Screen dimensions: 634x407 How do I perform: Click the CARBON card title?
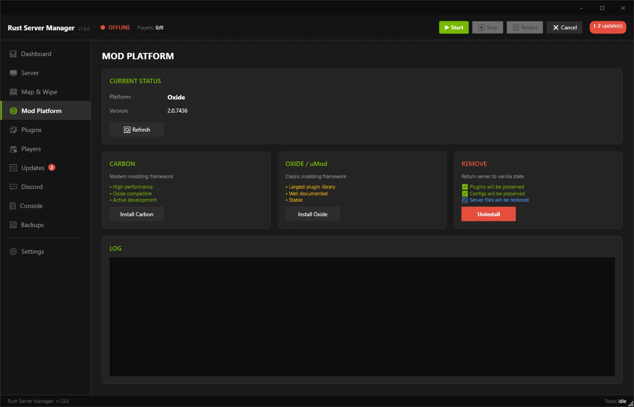click(122, 164)
